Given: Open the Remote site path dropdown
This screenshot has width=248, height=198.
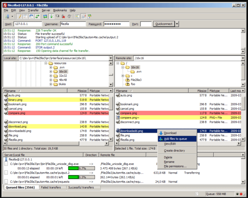Looking at the screenshot, I should (x=243, y=58).
